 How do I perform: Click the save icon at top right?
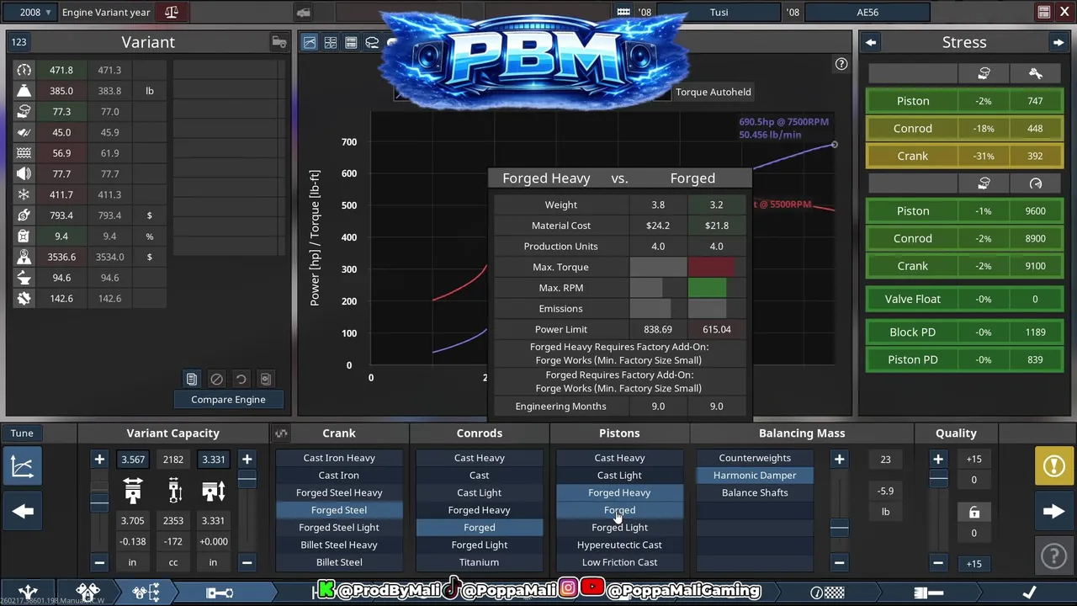(x=1043, y=12)
